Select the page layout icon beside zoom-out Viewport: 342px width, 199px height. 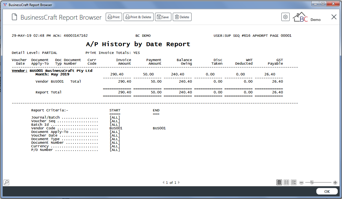point(294,182)
